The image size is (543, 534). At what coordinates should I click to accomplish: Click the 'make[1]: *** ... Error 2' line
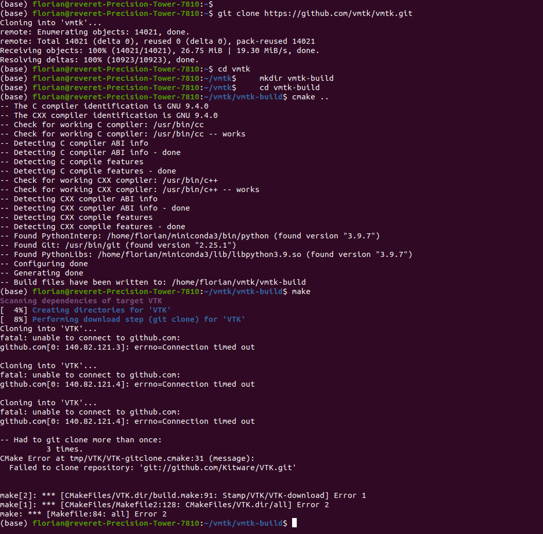click(x=164, y=505)
